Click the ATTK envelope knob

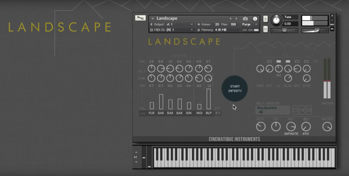click(261, 127)
